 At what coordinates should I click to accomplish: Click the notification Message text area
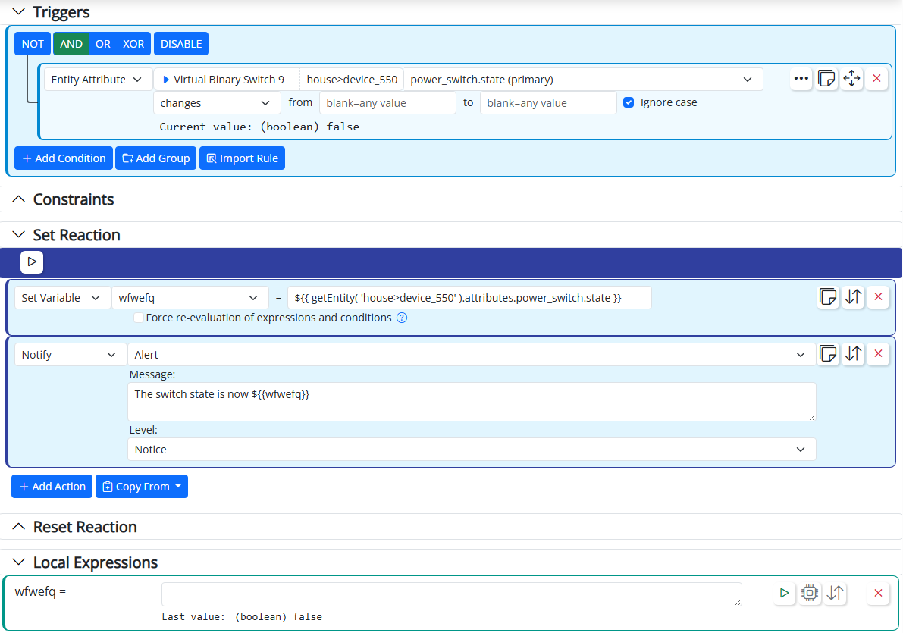click(x=472, y=402)
